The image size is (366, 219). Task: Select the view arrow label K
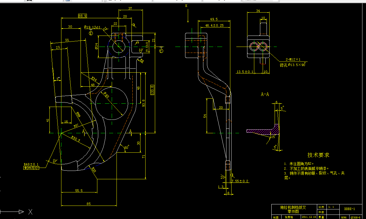click(x=186, y=6)
